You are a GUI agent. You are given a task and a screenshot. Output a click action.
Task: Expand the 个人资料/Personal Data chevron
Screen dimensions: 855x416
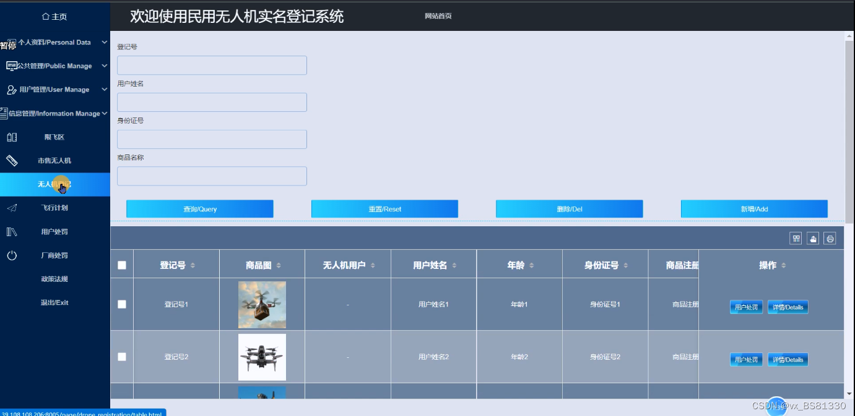(104, 42)
